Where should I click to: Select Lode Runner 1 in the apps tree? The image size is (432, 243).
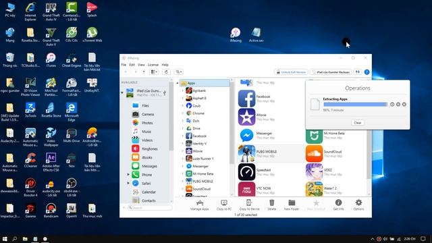[202, 159]
